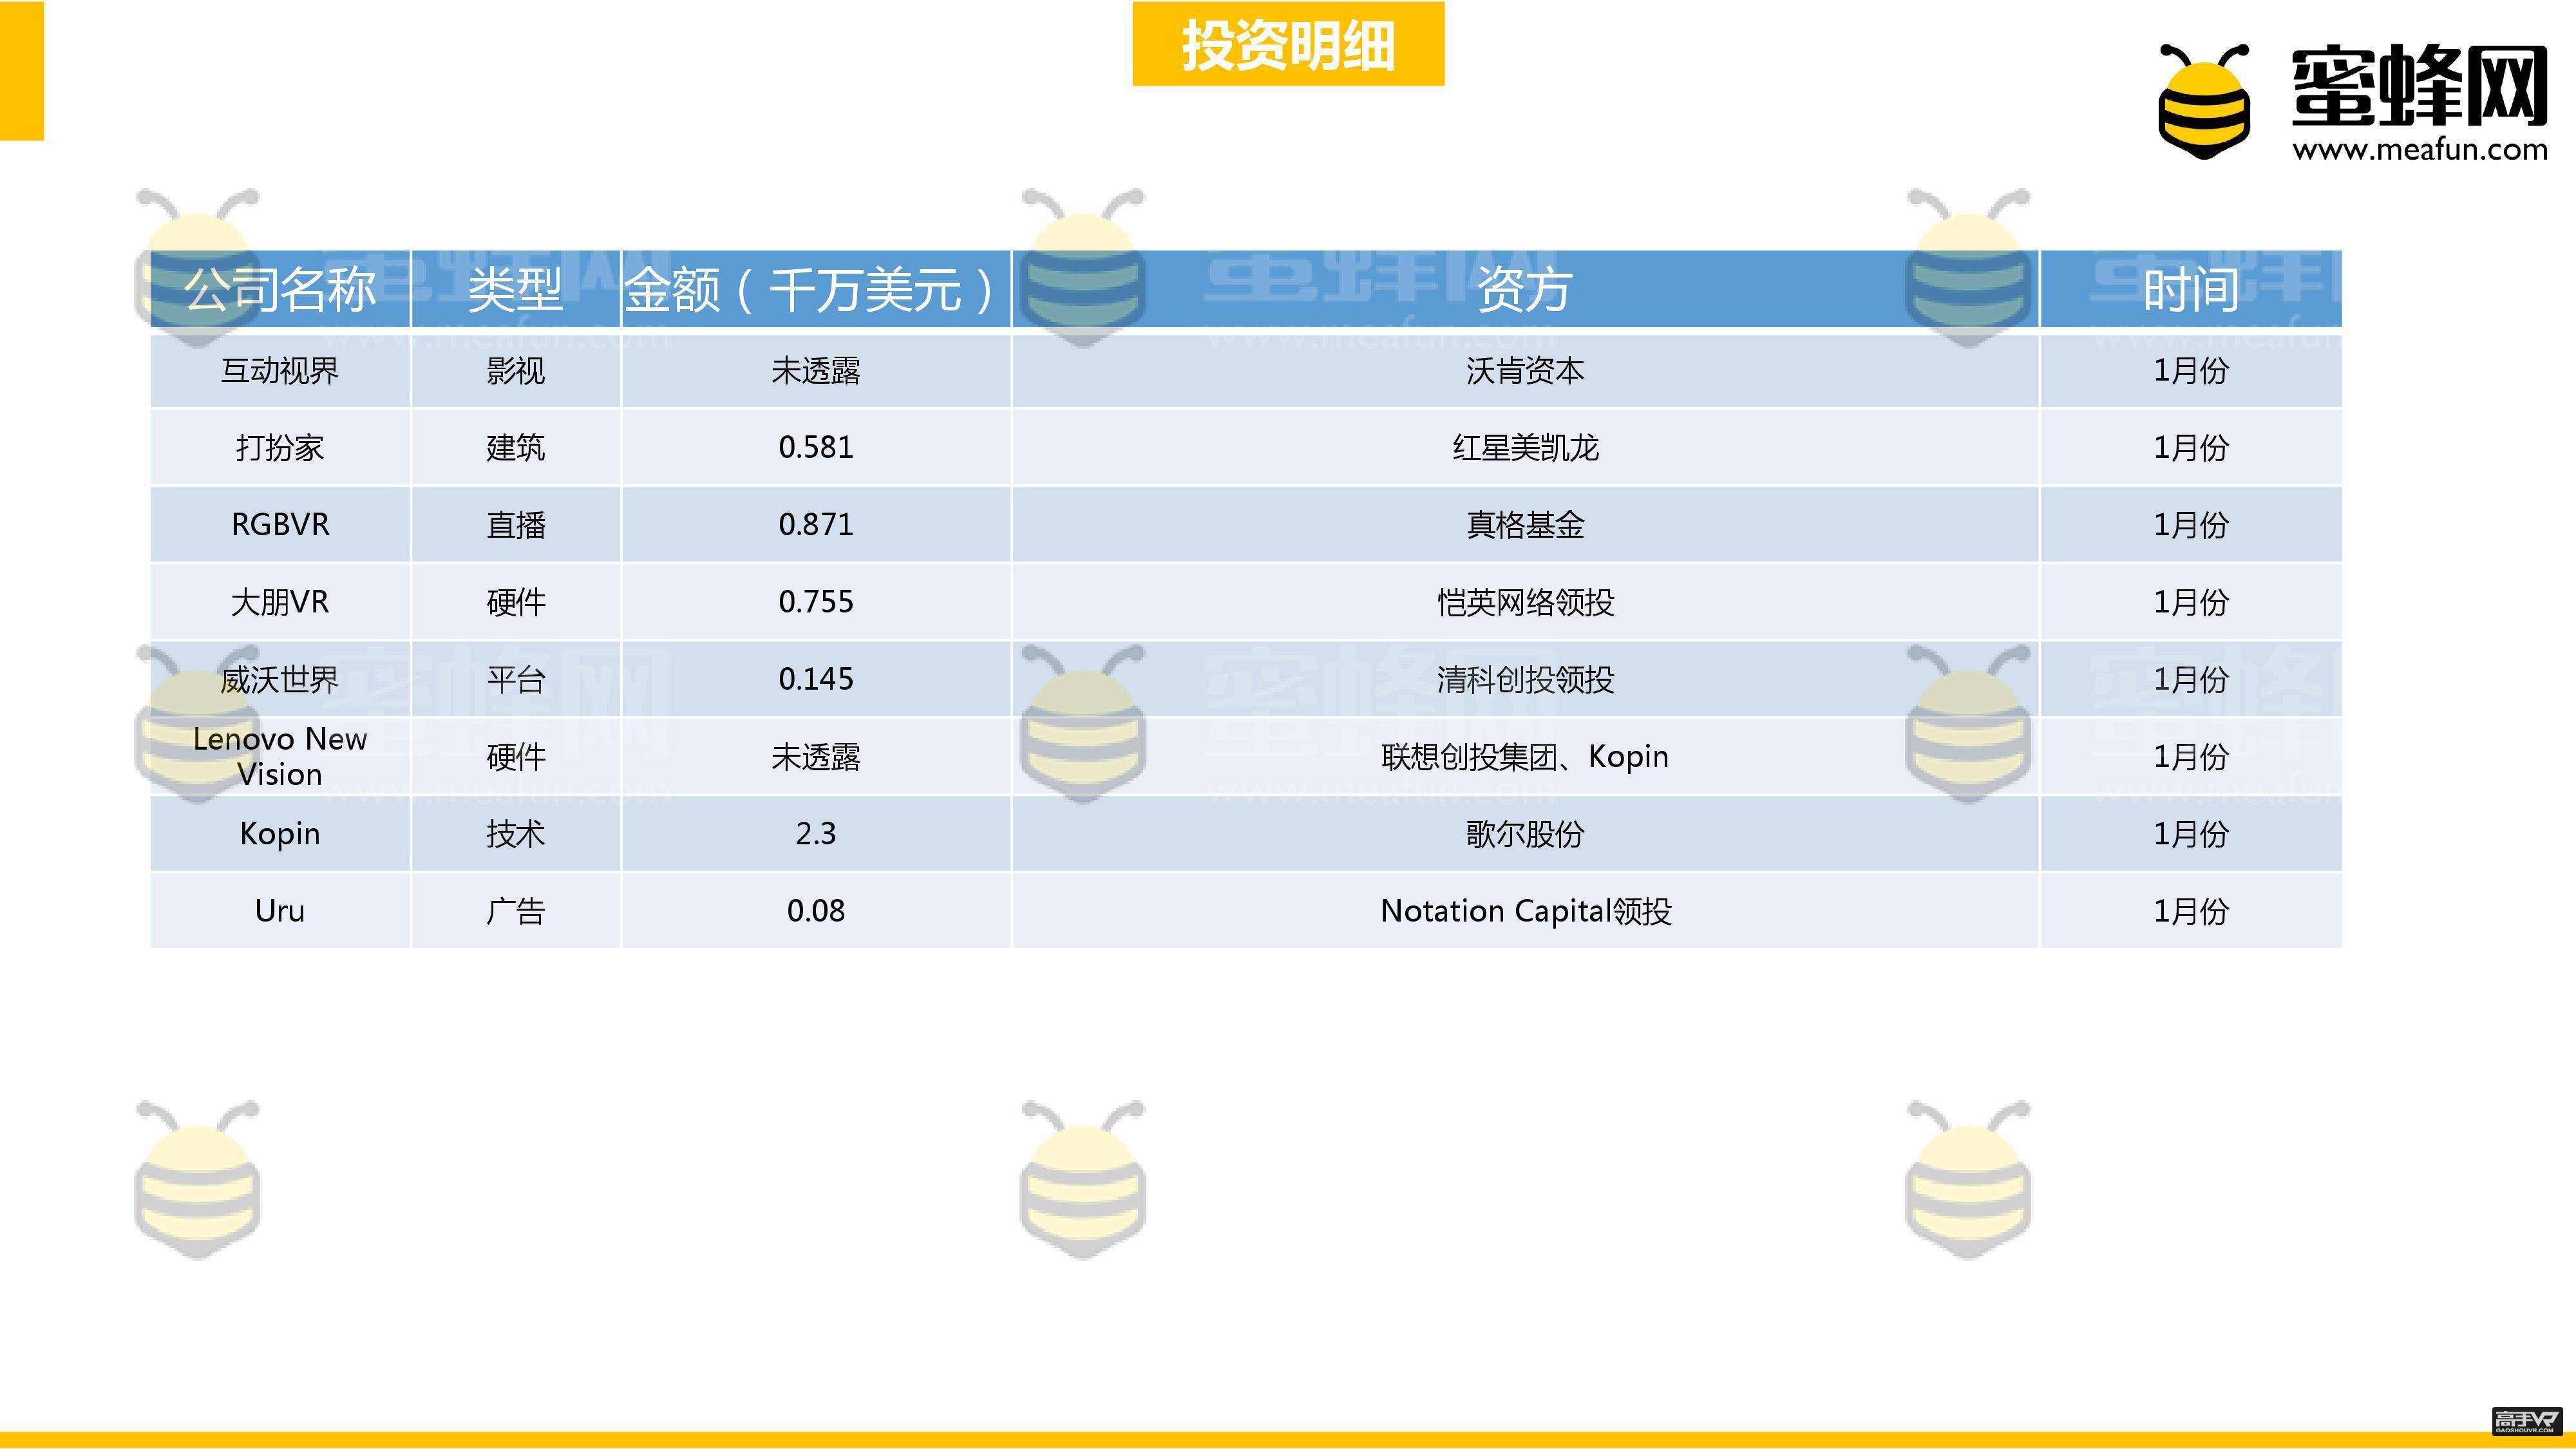Select the 资方 column header

(1525, 289)
